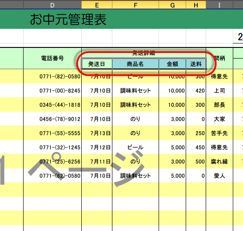Select the 苦手先 relationship cell
The image size is (243, 231).
[219, 133]
